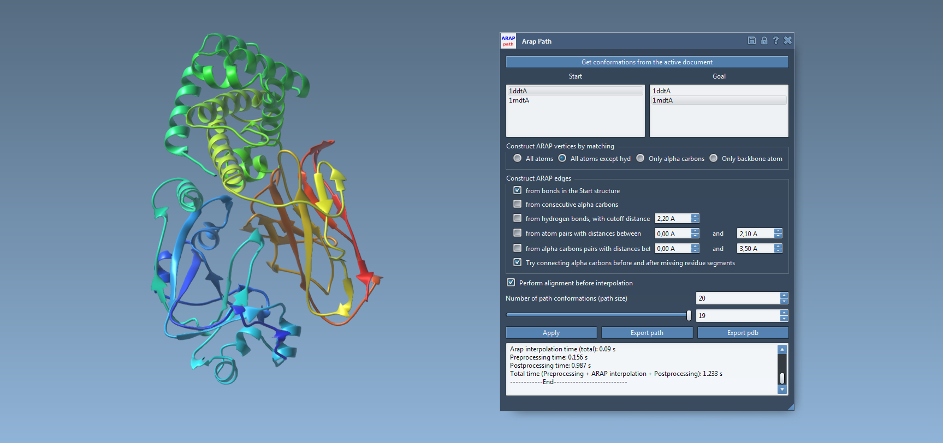Click the ARAP path logo icon
943x443 pixels.
pos(508,41)
